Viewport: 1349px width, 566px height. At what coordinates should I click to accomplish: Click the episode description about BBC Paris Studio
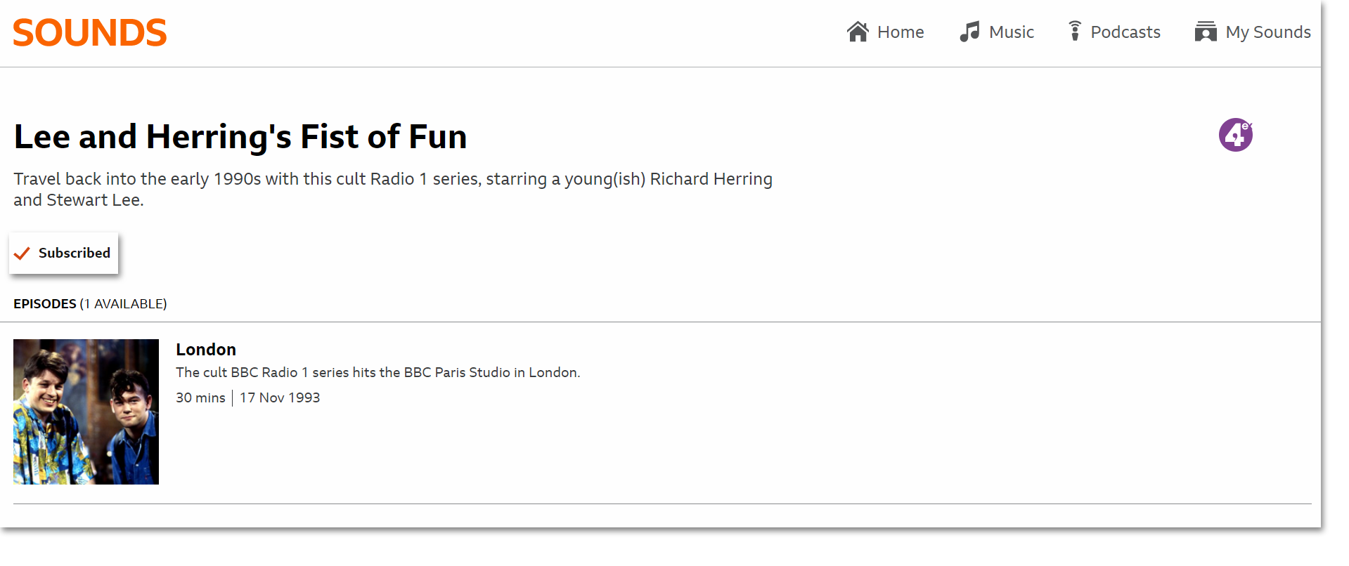377,372
